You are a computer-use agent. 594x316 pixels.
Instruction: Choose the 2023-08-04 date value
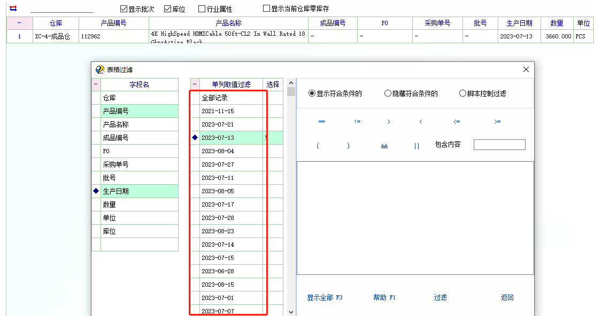click(218, 151)
